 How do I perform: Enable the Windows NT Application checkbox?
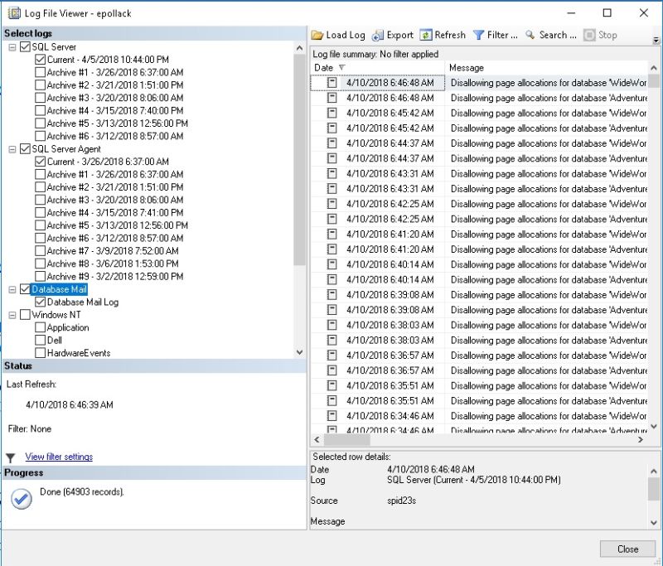click(38, 327)
